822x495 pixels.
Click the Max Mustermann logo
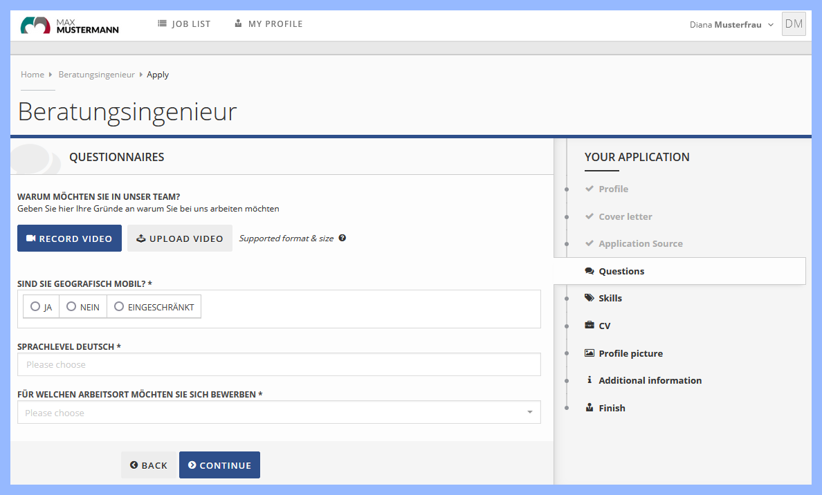[69, 25]
